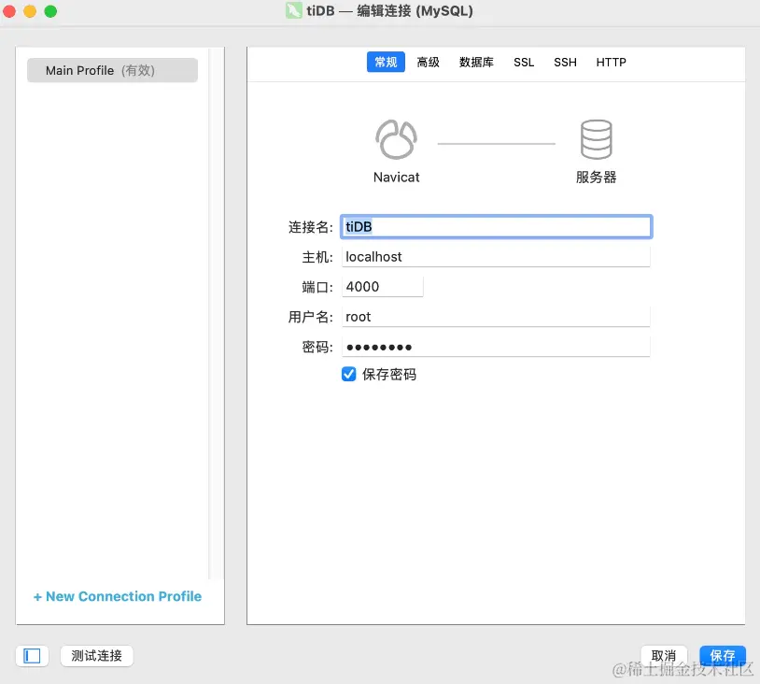This screenshot has height=684, width=760.
Task: Switch to the SSH tab
Action: (565, 62)
